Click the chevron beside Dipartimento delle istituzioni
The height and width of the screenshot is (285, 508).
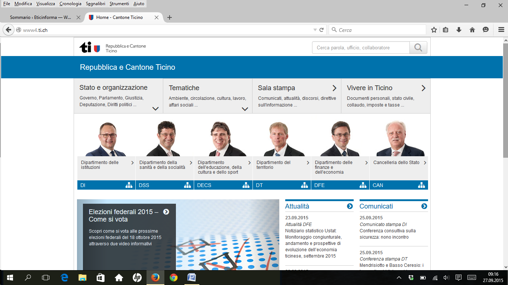132,163
